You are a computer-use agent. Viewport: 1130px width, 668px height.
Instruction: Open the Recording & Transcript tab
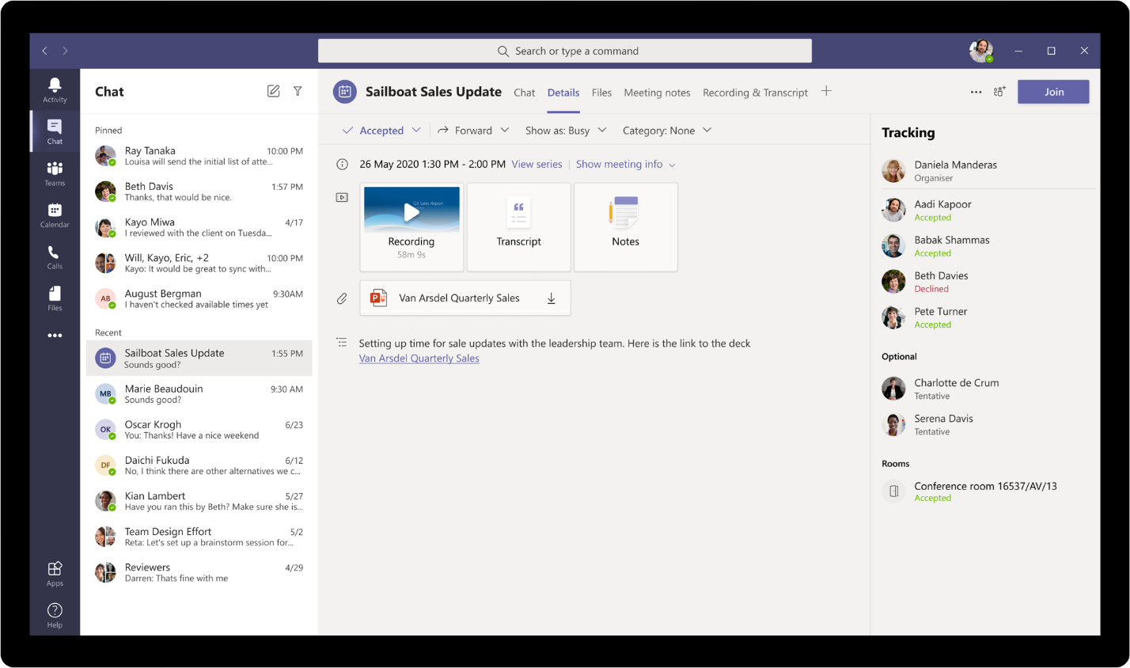tap(755, 93)
